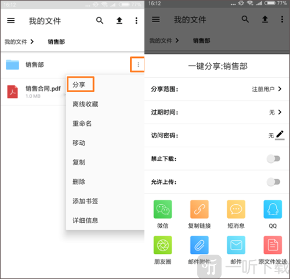
Task: Open overflow menu in left screen header
Action: coord(136,20)
